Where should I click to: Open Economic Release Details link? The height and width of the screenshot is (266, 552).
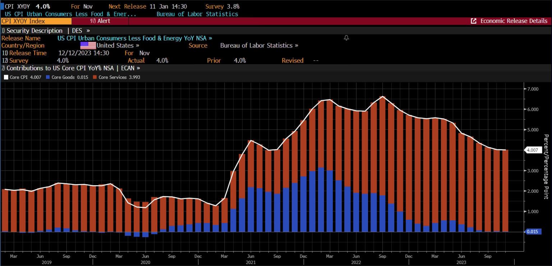514,21
